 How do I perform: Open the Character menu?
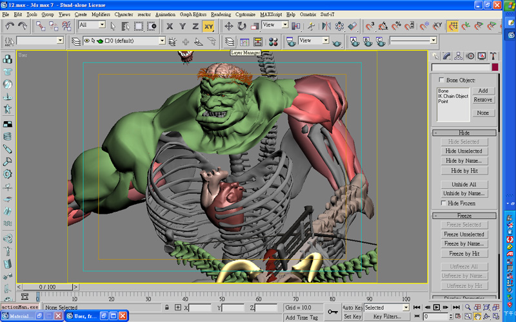[124, 14]
